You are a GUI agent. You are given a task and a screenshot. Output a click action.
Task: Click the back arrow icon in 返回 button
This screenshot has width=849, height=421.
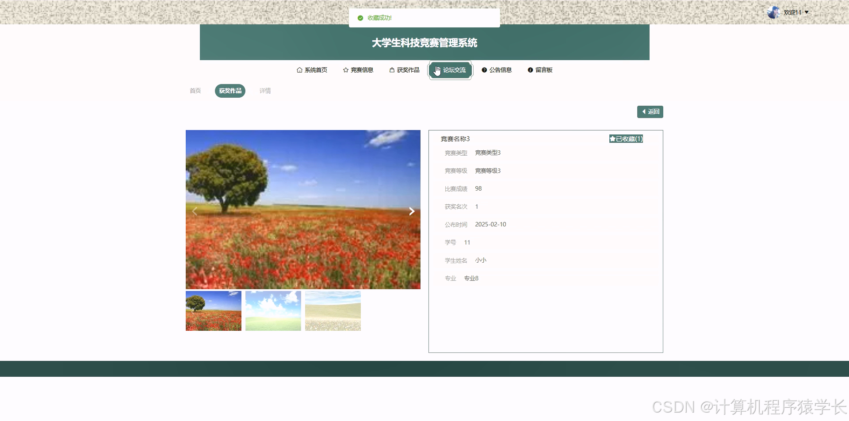(644, 112)
